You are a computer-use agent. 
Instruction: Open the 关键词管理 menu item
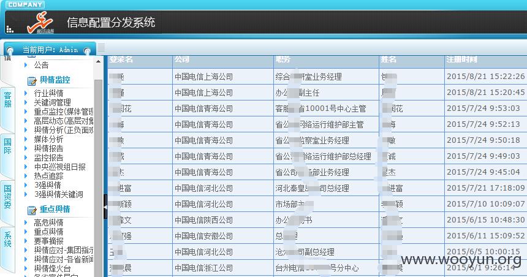53,102
